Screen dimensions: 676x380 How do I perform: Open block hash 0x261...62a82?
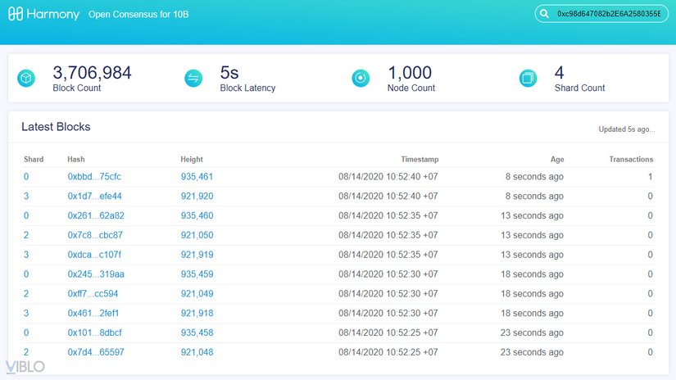[96, 215]
